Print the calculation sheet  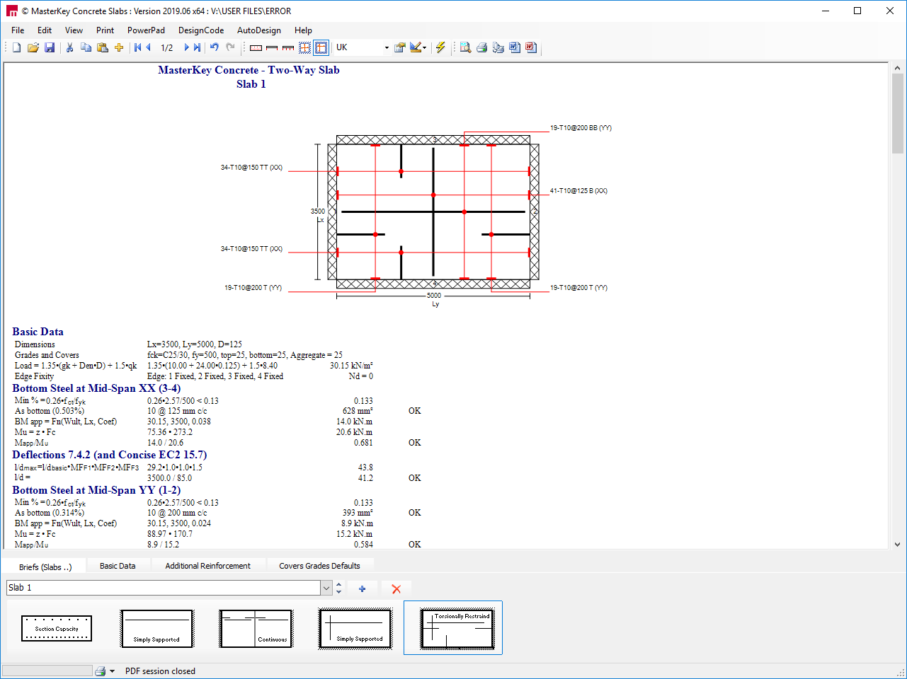click(x=482, y=47)
